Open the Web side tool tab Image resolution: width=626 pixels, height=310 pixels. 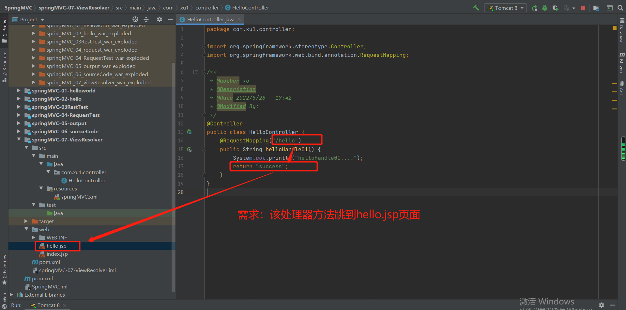(4, 301)
